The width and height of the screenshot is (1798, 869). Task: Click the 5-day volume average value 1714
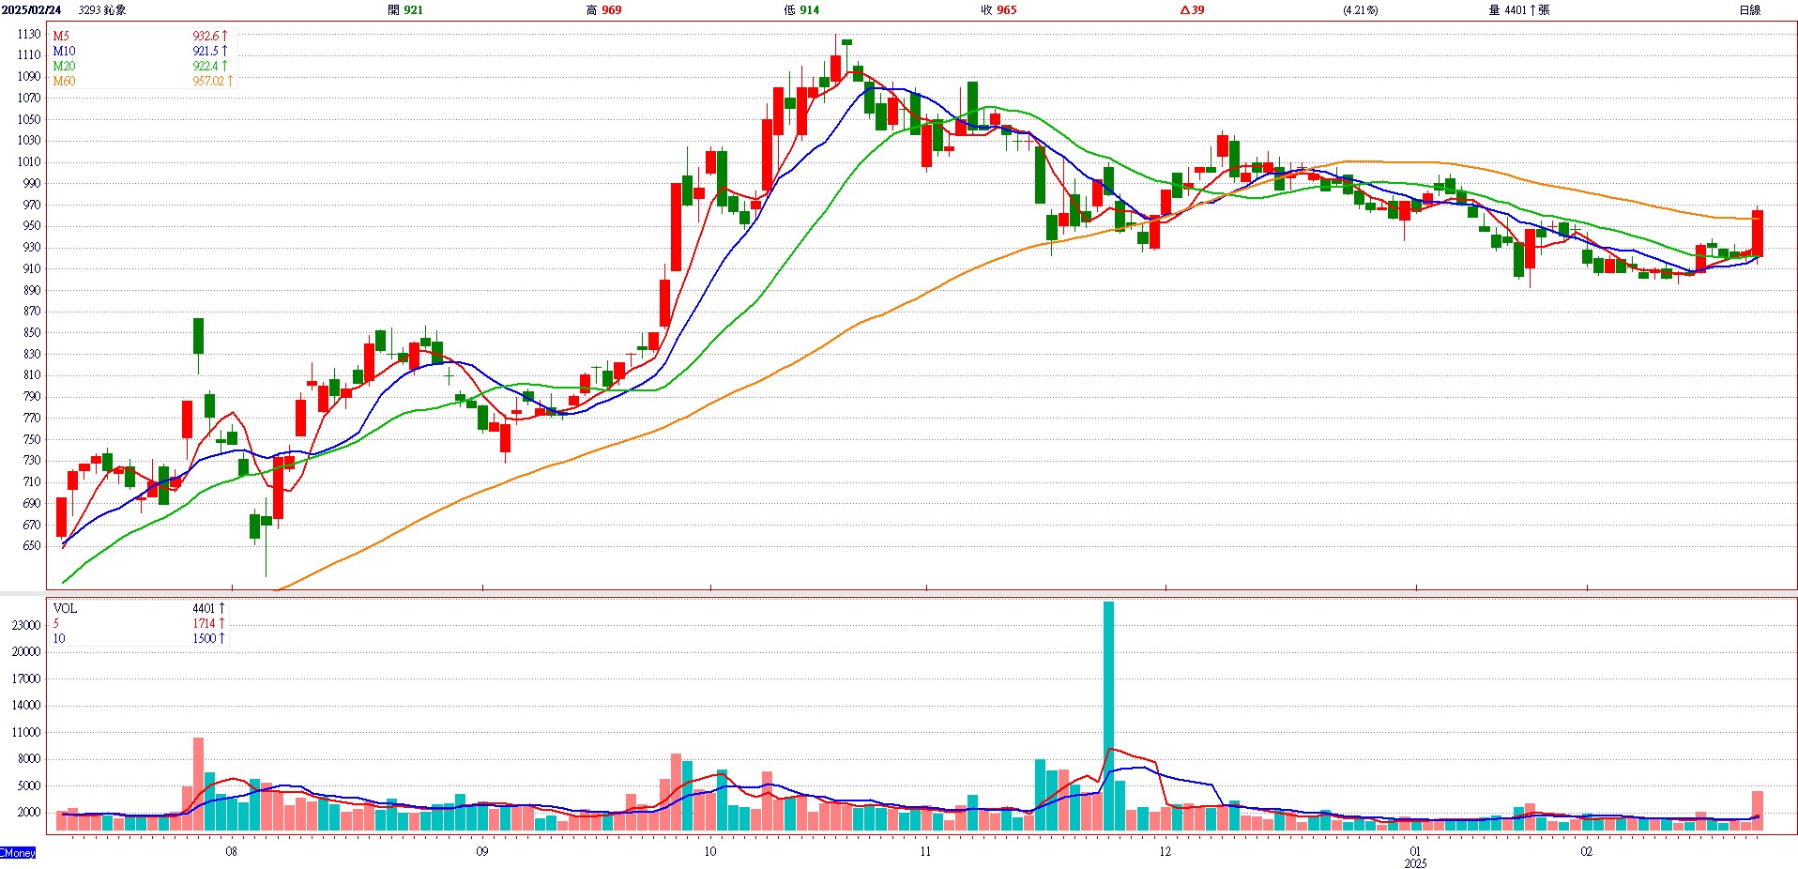[x=205, y=624]
